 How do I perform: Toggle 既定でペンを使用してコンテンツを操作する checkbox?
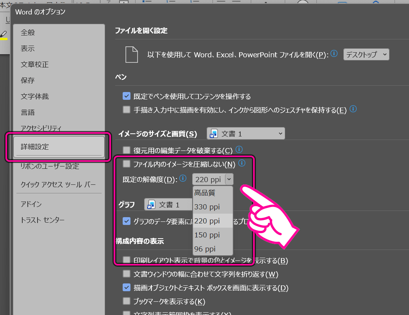pos(127,96)
